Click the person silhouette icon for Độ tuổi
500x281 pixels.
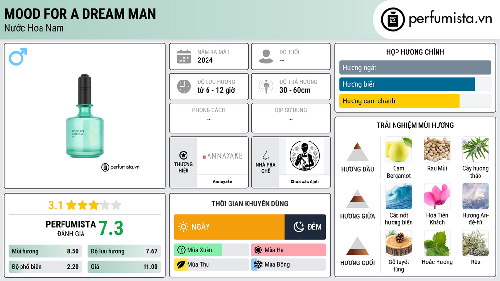point(266,57)
